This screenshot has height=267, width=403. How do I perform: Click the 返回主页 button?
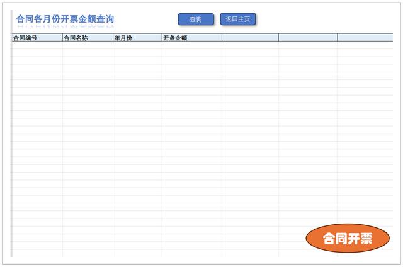pyautogui.click(x=238, y=19)
